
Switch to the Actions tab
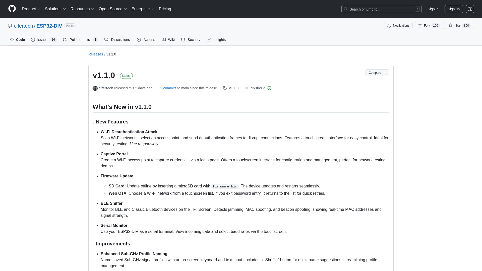click(146, 40)
